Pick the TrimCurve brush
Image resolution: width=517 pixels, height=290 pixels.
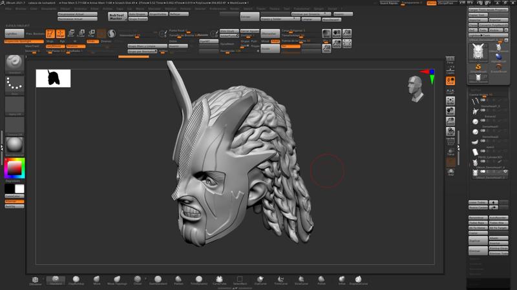[x=280, y=280]
